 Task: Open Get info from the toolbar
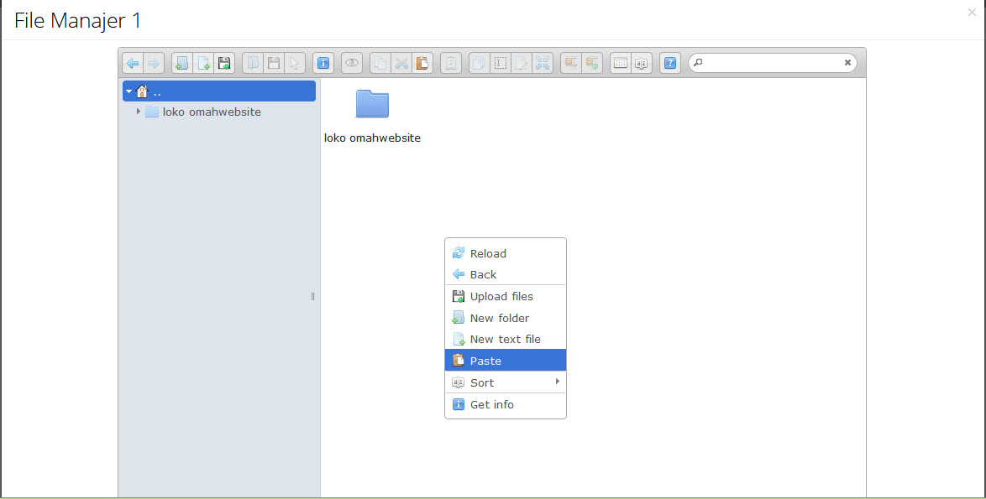pos(323,63)
